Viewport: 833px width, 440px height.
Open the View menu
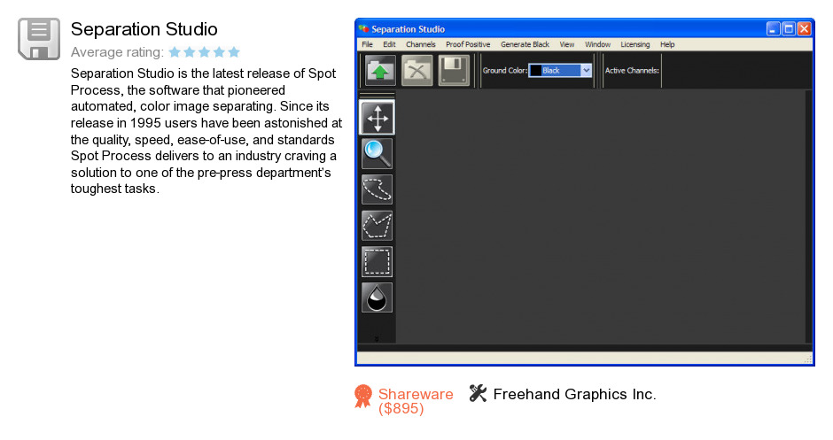click(567, 44)
